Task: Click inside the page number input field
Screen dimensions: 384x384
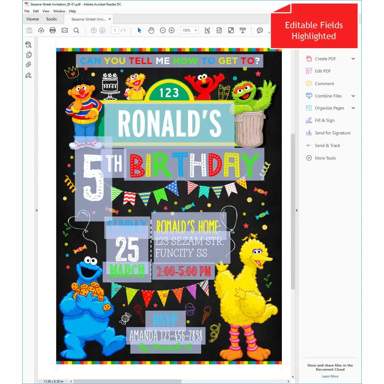Action: (x=115, y=30)
